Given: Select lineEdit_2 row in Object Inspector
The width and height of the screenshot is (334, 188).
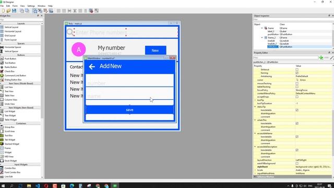Looking at the screenshot, I should [x=293, y=44].
